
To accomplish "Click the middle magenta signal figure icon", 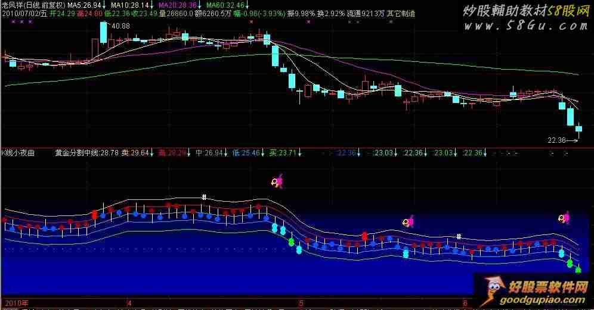I will coord(409,222).
